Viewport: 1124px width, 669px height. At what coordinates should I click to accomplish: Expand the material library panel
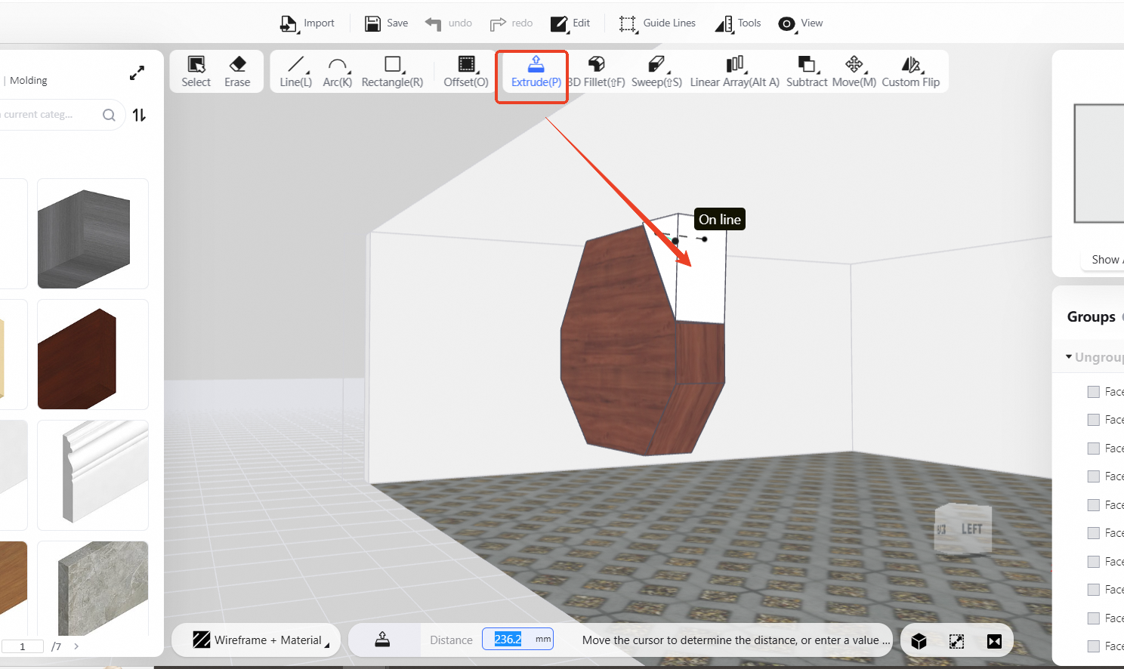point(137,73)
